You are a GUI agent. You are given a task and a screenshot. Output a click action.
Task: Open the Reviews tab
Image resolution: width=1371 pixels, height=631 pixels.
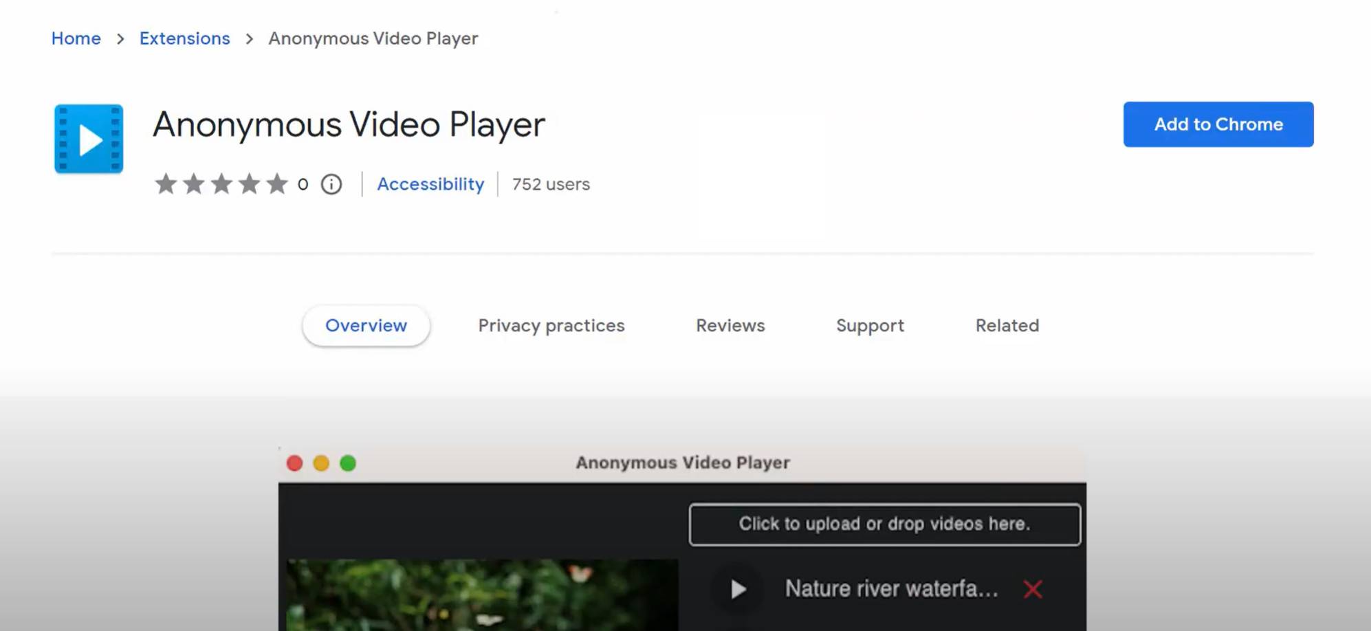point(730,326)
